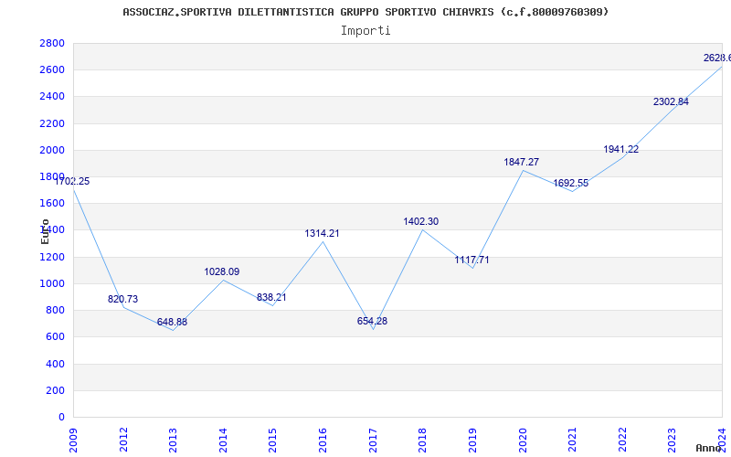Click the y-axis value 600
Image resolution: width=731 pixels, height=457 pixels.
pyautogui.click(x=56, y=336)
